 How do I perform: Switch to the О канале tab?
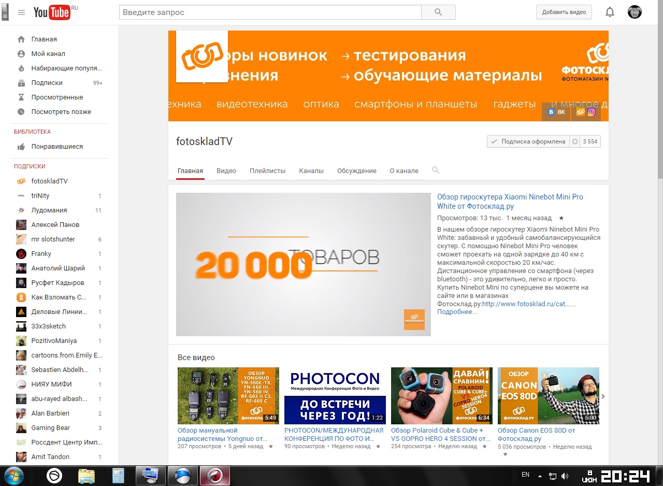pyautogui.click(x=404, y=170)
